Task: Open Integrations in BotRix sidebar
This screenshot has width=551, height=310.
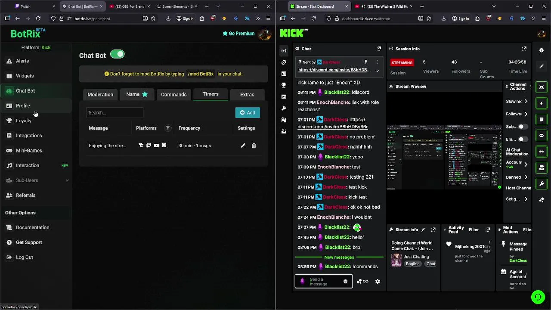Action: [29, 136]
